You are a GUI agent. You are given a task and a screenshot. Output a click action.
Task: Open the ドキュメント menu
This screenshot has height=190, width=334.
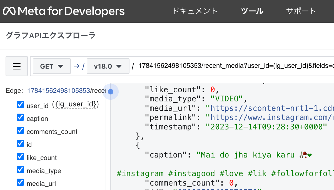[x=195, y=11]
